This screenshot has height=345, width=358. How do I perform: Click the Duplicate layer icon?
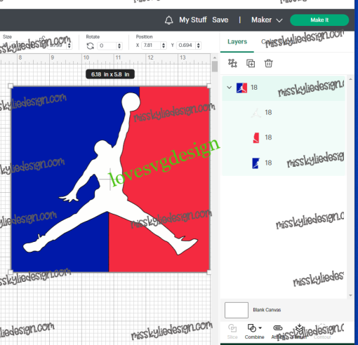251,63
